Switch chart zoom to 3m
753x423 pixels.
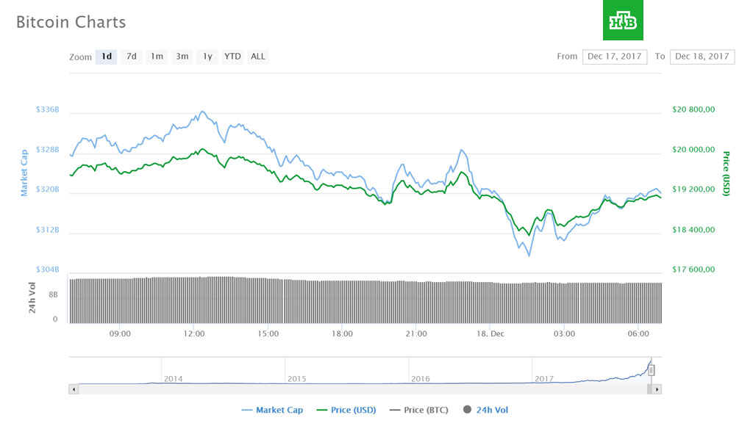(182, 57)
